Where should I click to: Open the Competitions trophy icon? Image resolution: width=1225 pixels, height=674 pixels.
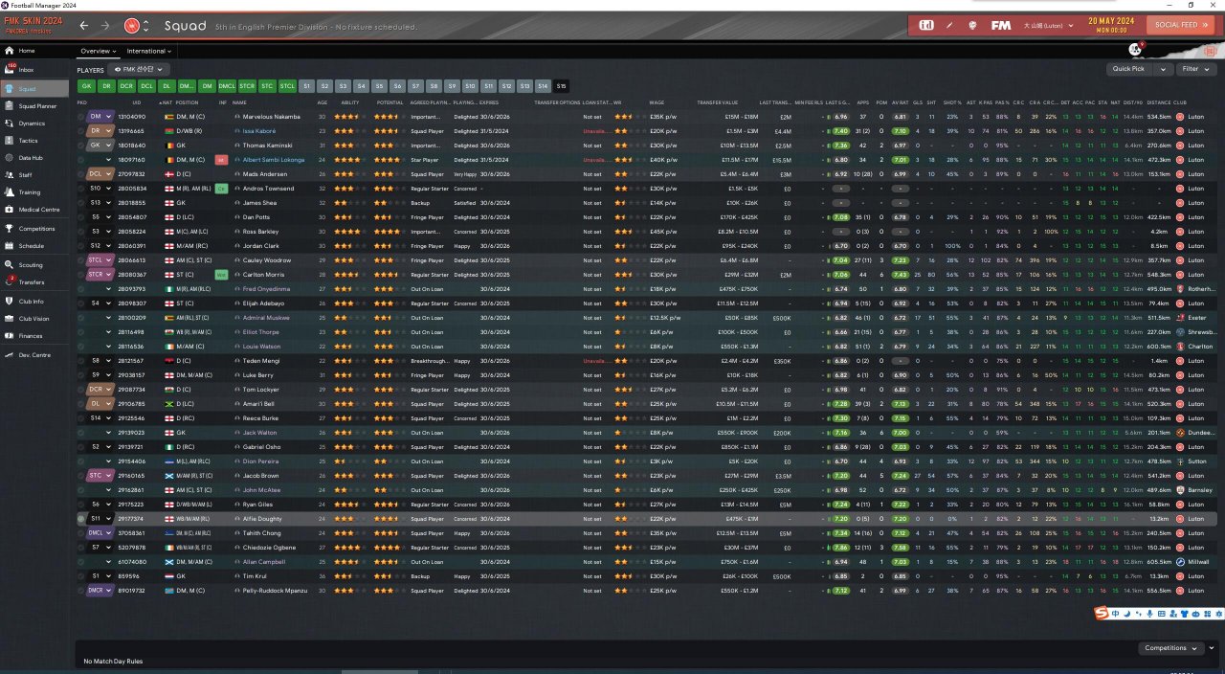(x=10, y=229)
